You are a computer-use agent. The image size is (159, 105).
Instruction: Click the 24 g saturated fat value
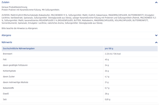click(107, 65)
